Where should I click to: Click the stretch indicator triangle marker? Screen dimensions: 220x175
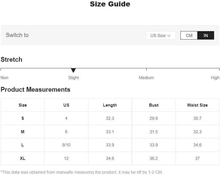tap(73, 70)
